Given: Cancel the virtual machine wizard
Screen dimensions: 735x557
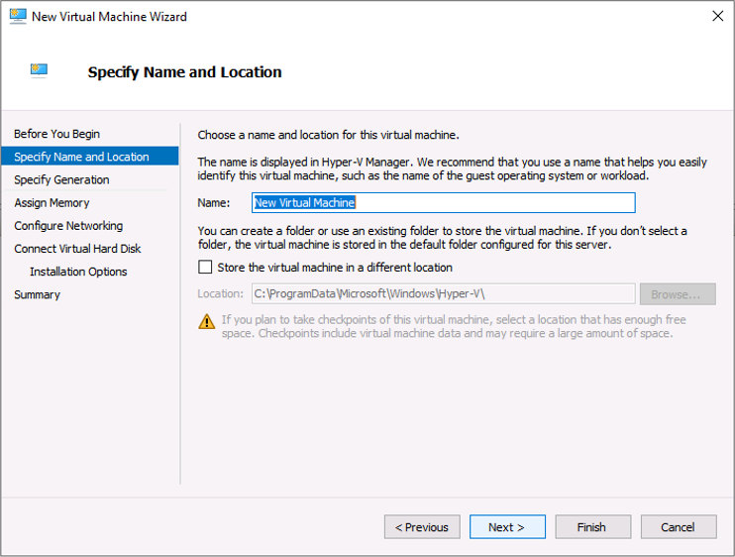Looking at the screenshot, I should [679, 527].
